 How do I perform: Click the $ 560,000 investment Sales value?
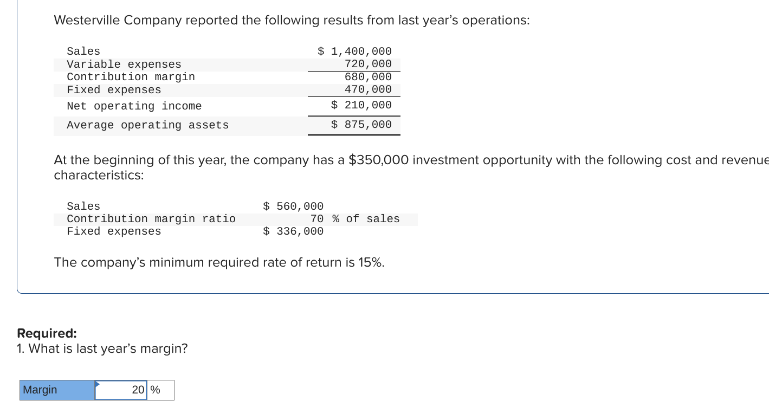(293, 206)
